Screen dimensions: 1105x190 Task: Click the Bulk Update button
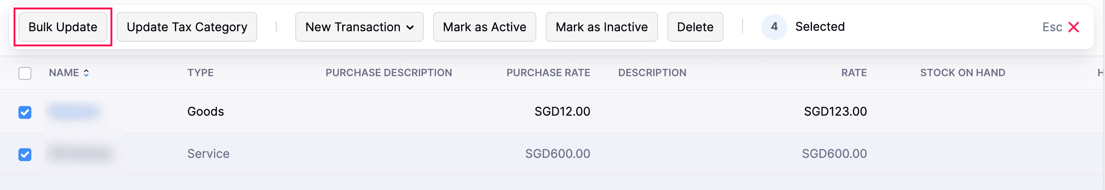click(63, 27)
